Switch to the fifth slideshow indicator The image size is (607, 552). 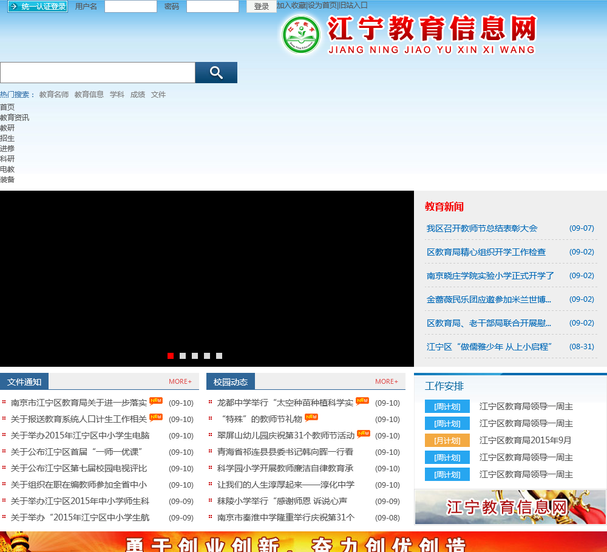[219, 356]
